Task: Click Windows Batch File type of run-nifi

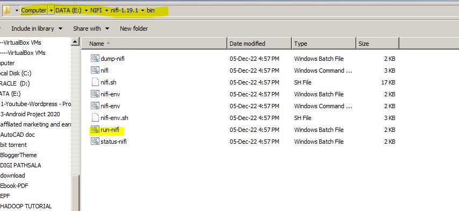Action: [319, 130]
